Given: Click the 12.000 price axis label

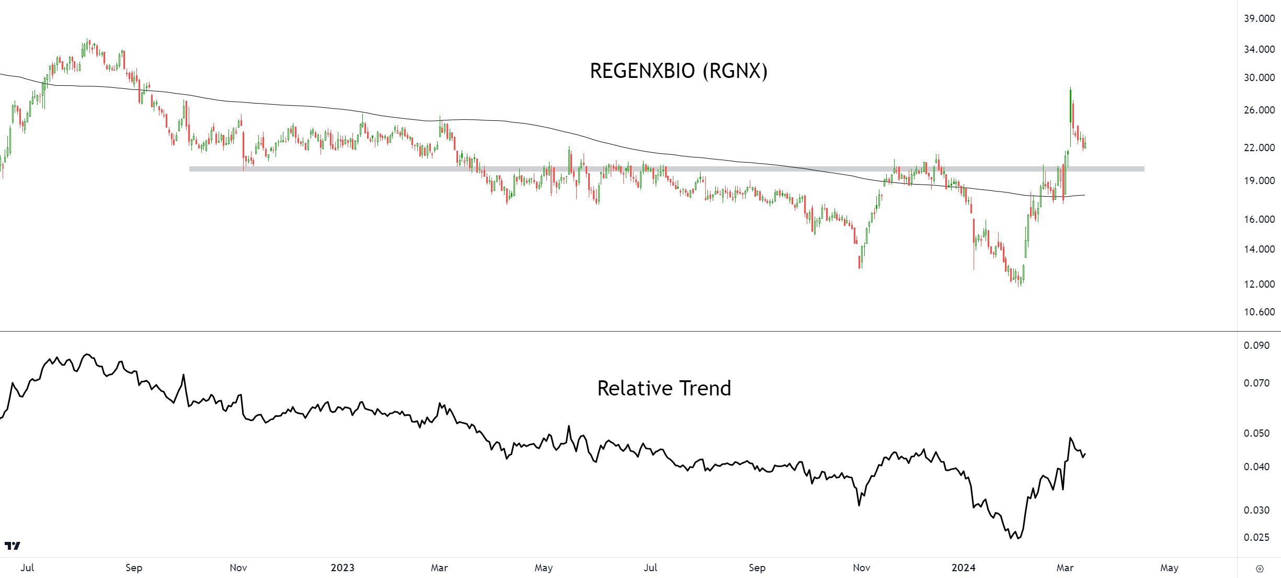Looking at the screenshot, I should click(1259, 284).
